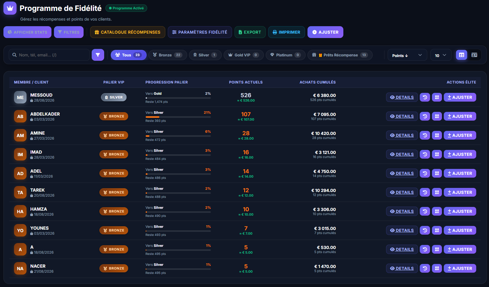Switch to card view layout
Screen dimensions: 489x287
coord(474,55)
